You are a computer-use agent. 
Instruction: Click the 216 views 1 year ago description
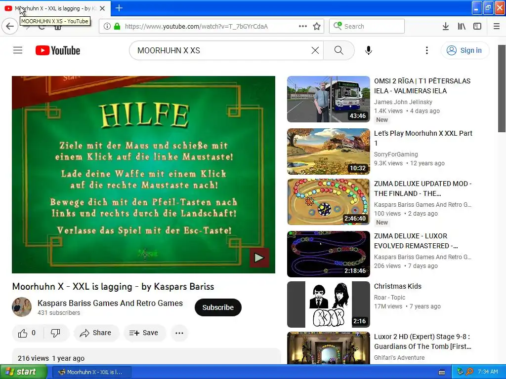[51, 358]
